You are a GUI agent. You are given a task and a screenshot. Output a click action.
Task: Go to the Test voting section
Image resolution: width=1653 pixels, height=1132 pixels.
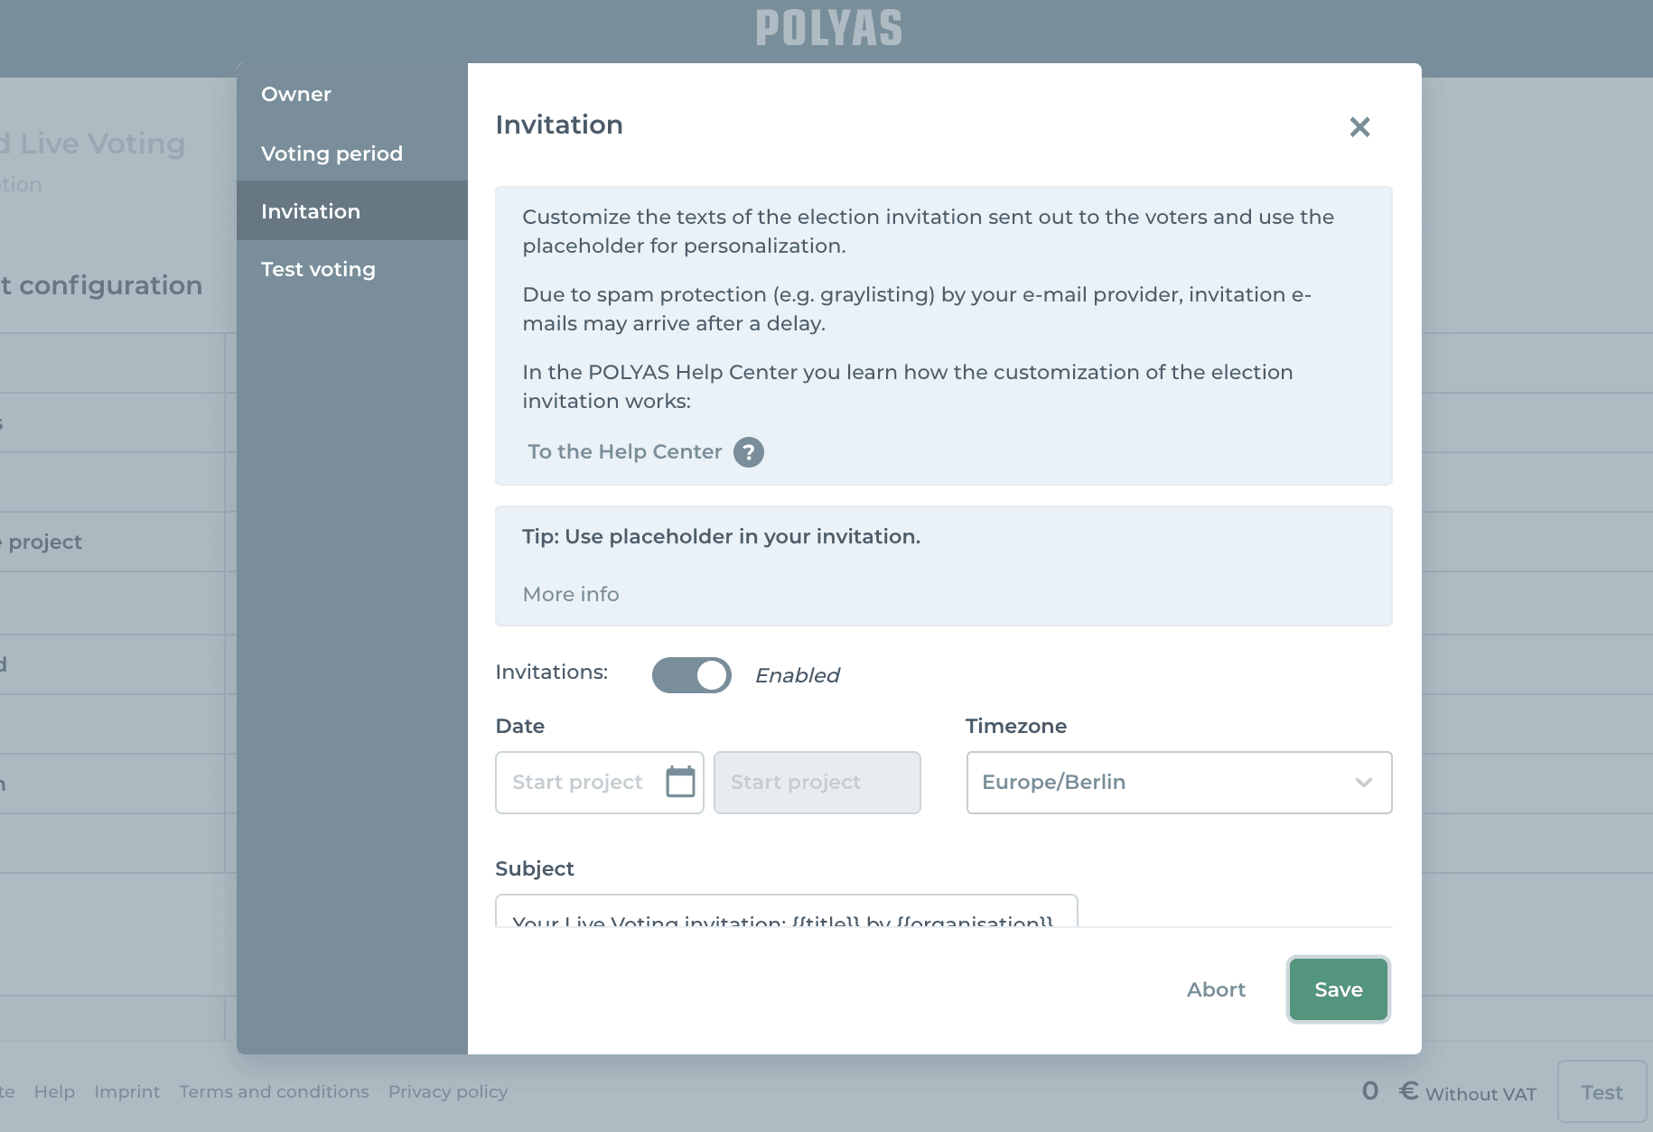pos(318,269)
